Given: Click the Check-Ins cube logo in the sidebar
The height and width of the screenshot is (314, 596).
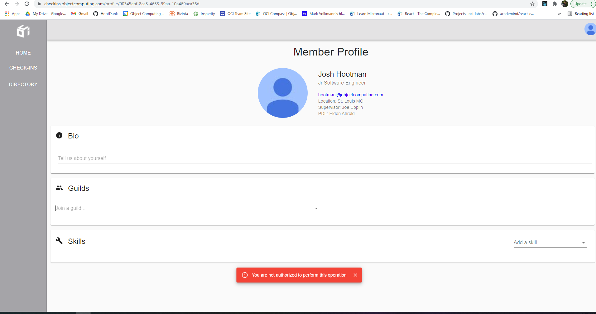Looking at the screenshot, I should pos(23,31).
